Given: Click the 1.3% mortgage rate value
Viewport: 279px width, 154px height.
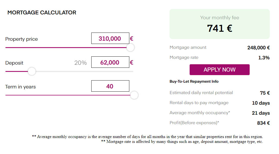Looking at the screenshot, I should point(264,58).
